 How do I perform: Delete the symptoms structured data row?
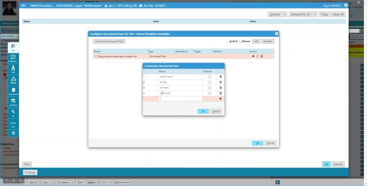[x=262, y=56]
